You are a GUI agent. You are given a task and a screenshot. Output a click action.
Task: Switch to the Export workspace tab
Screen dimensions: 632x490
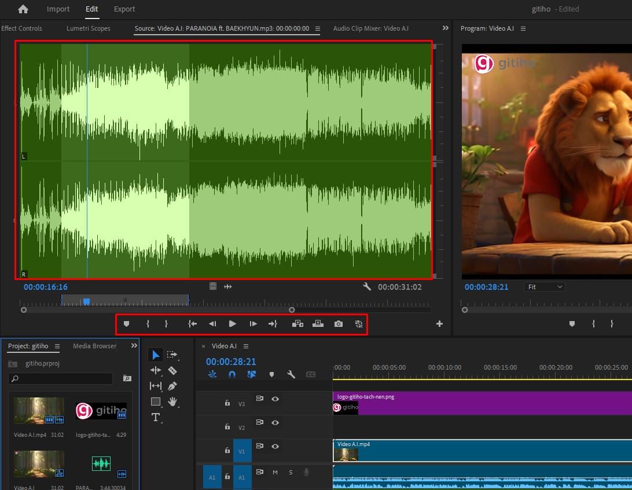tap(124, 9)
